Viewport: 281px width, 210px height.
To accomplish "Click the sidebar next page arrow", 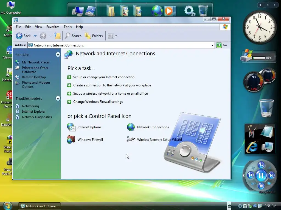I will (x=274, y=5).
